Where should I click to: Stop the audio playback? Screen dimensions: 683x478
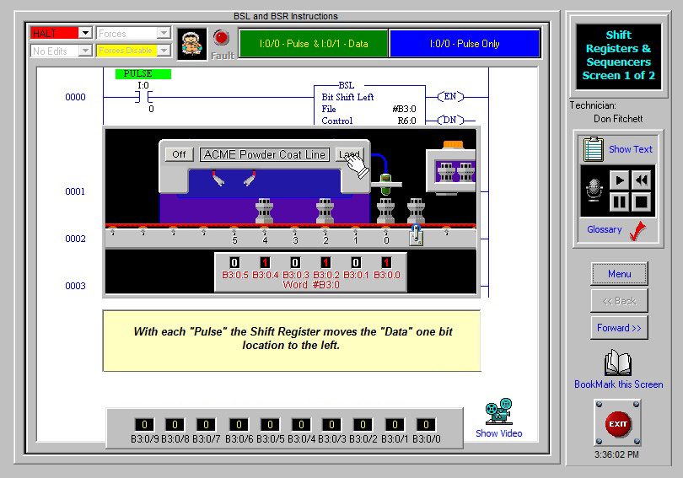[642, 201]
